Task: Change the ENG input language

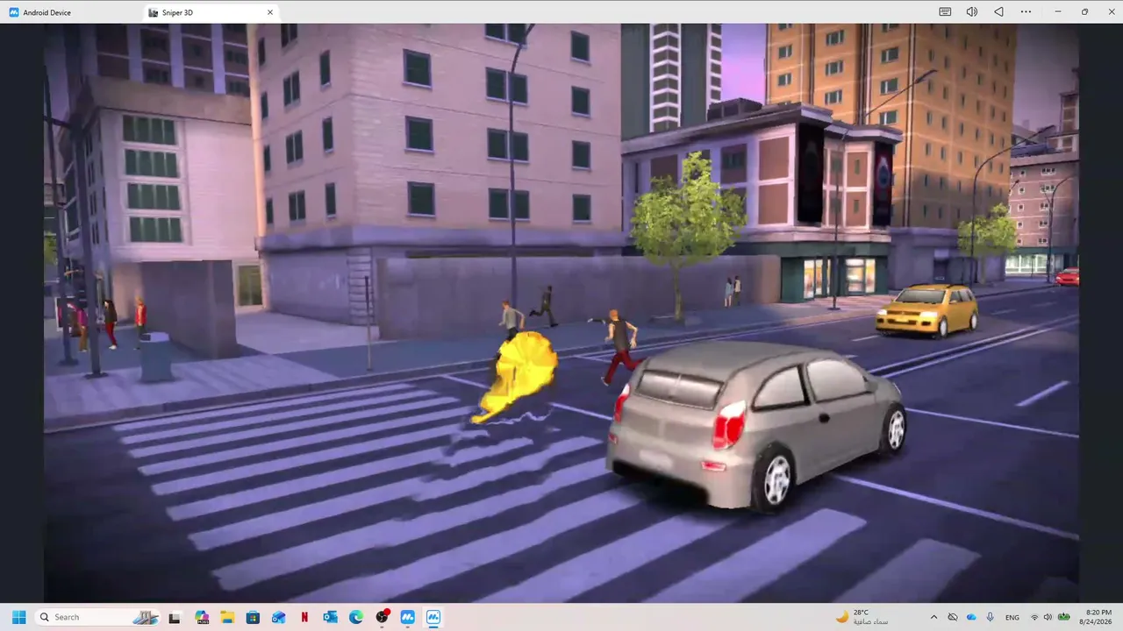Action: [1012, 617]
